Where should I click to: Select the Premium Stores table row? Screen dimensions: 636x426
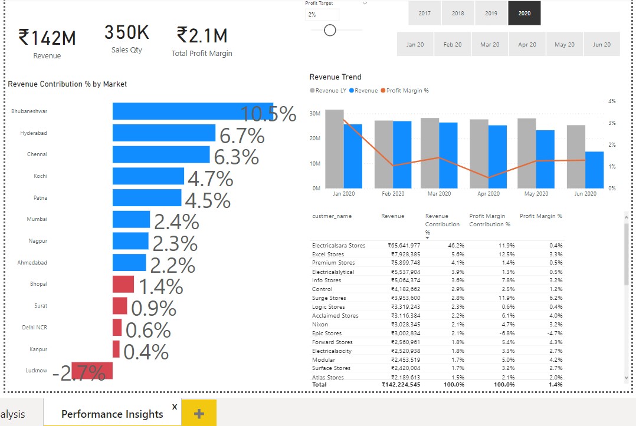click(437, 263)
